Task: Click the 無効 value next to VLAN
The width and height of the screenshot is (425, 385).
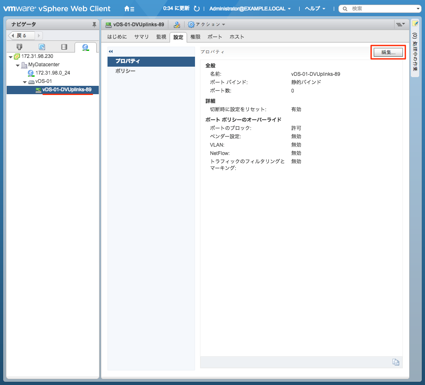Action: (x=296, y=145)
